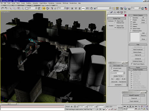Viewport: 149px width, 111px height.
Task: Activate the Select and Scale tool
Action: point(52,8)
